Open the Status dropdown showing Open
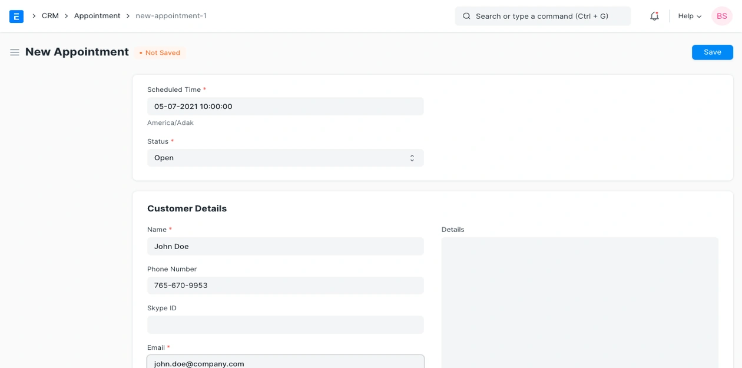The image size is (742, 368). pyautogui.click(x=285, y=158)
